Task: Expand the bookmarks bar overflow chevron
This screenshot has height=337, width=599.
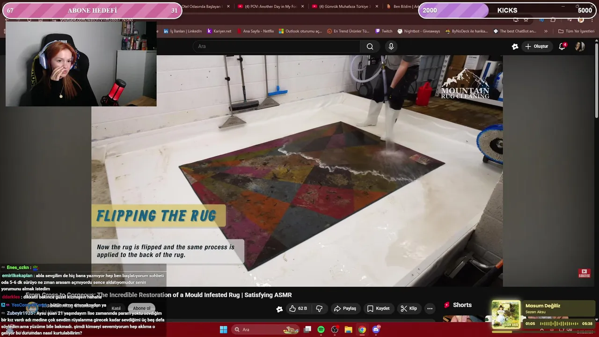Action: click(x=546, y=31)
